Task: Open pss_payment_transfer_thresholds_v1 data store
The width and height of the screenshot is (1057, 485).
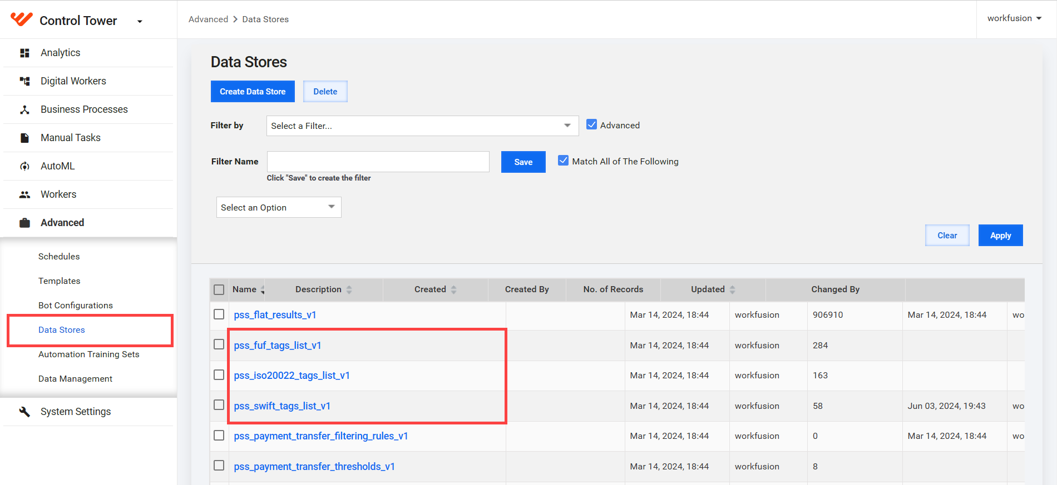Action: click(314, 467)
